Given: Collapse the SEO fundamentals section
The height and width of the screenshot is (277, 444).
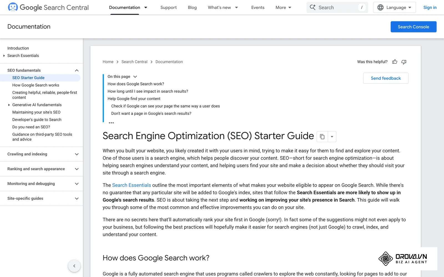Looking at the screenshot, I should (x=77, y=70).
